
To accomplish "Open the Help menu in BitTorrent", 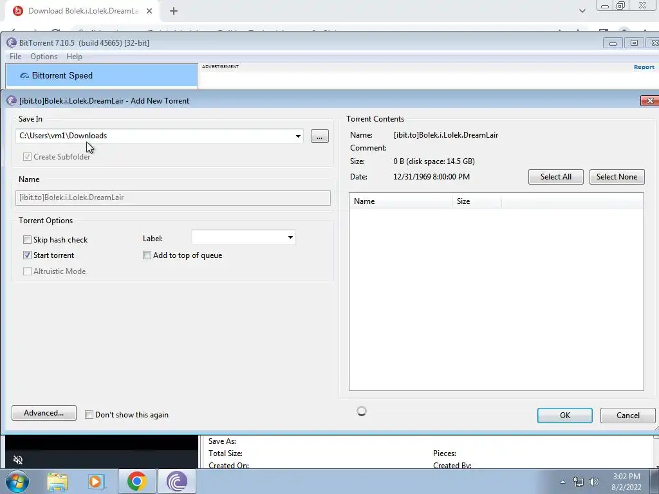I will tap(75, 57).
